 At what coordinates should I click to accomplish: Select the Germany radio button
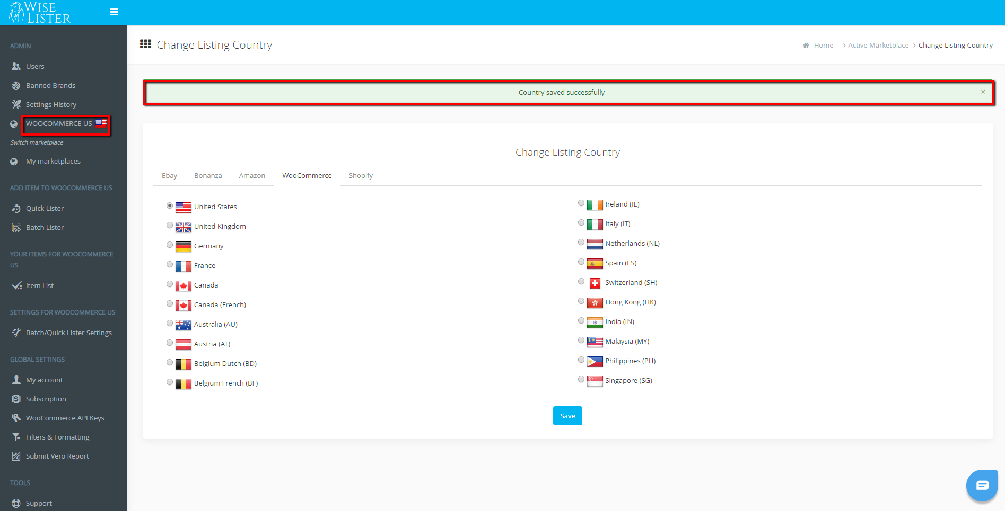(x=170, y=245)
